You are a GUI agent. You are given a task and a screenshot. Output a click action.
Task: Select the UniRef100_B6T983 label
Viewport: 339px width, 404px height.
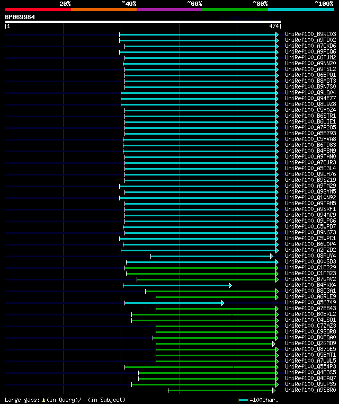pyautogui.click(x=310, y=145)
